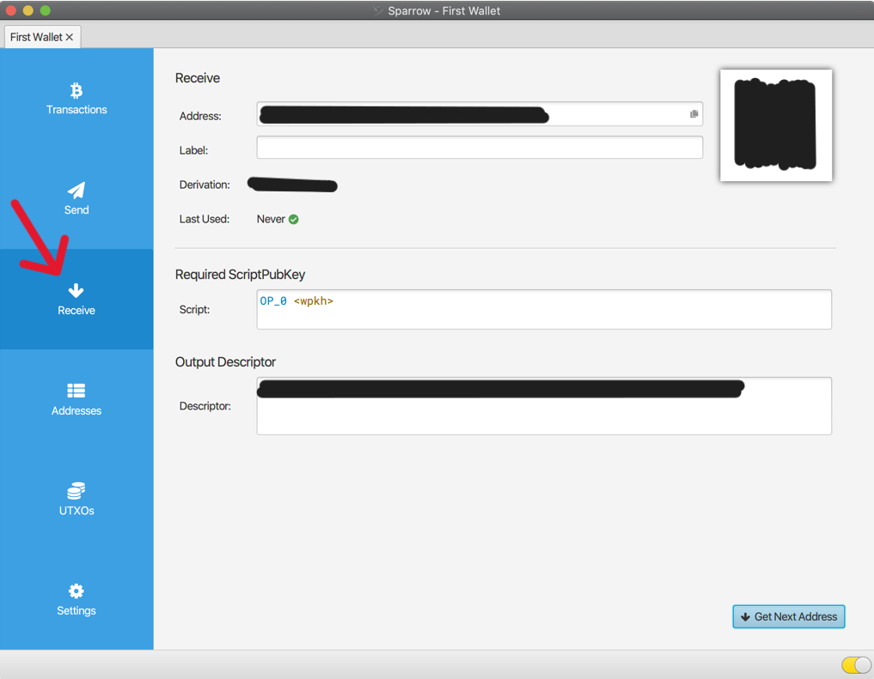Image resolution: width=874 pixels, height=679 pixels.
Task: Click inside the Descriptor field
Action: pos(543,405)
